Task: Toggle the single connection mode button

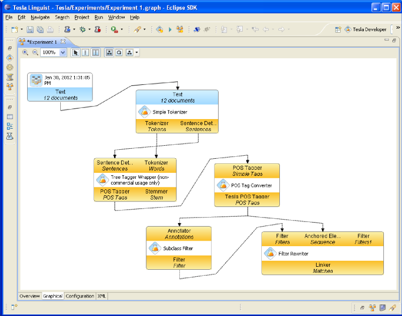Action: [x=85, y=53]
